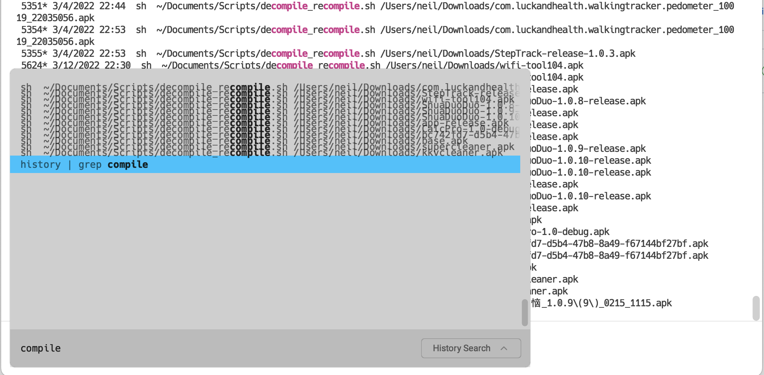Collapse the History Search panel with the chevron
The width and height of the screenshot is (764, 375).
point(504,348)
